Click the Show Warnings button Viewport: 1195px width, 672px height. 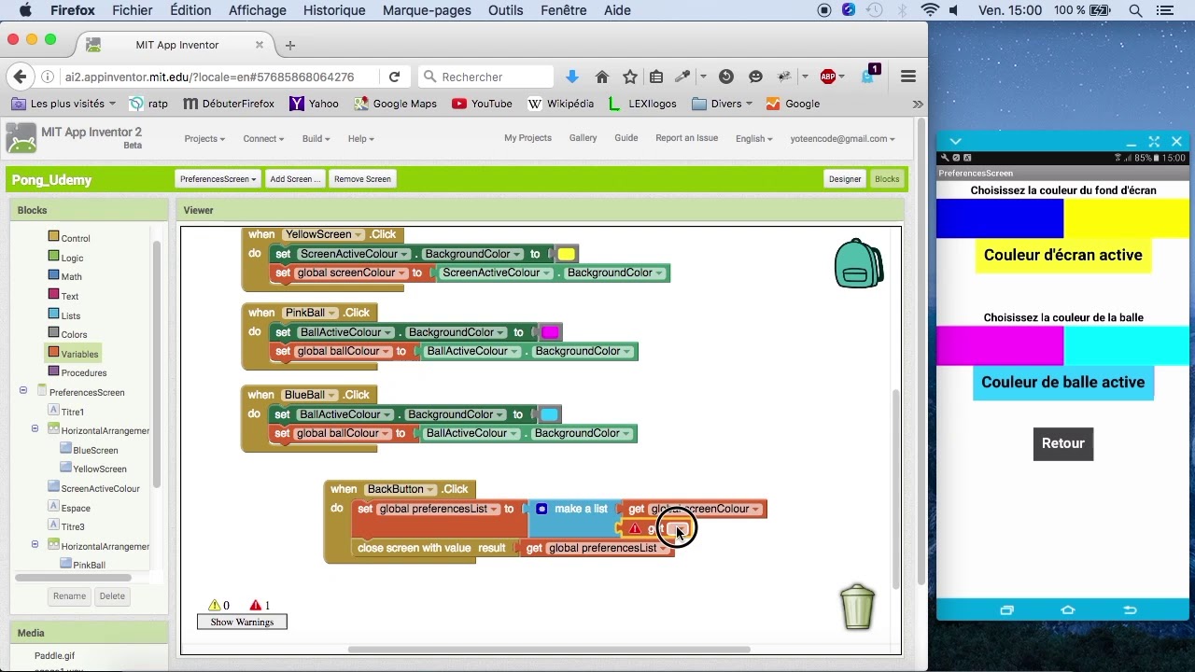(242, 622)
